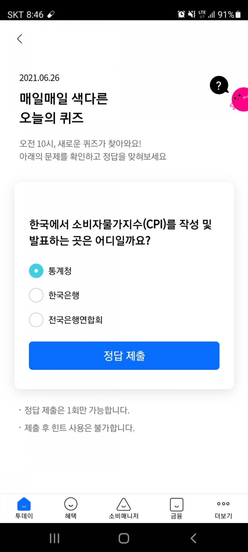This screenshot has width=248, height=552.
Task: Open the 금융 square icon
Action: (177, 504)
